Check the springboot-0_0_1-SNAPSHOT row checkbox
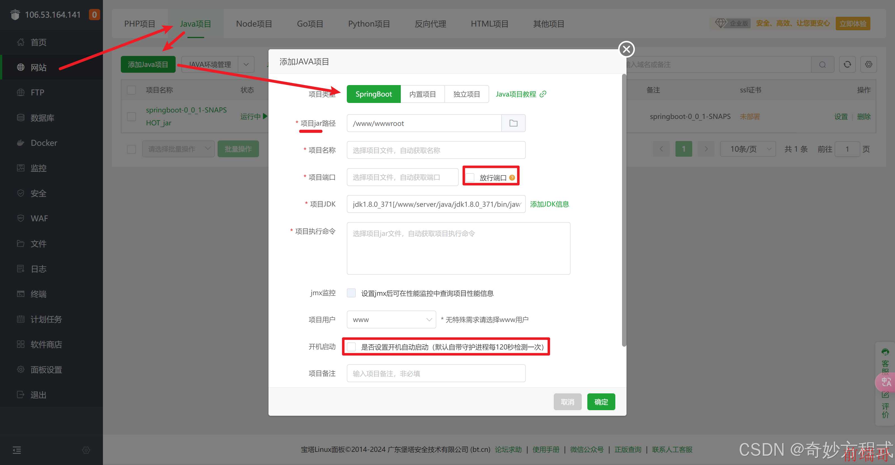 pos(131,116)
